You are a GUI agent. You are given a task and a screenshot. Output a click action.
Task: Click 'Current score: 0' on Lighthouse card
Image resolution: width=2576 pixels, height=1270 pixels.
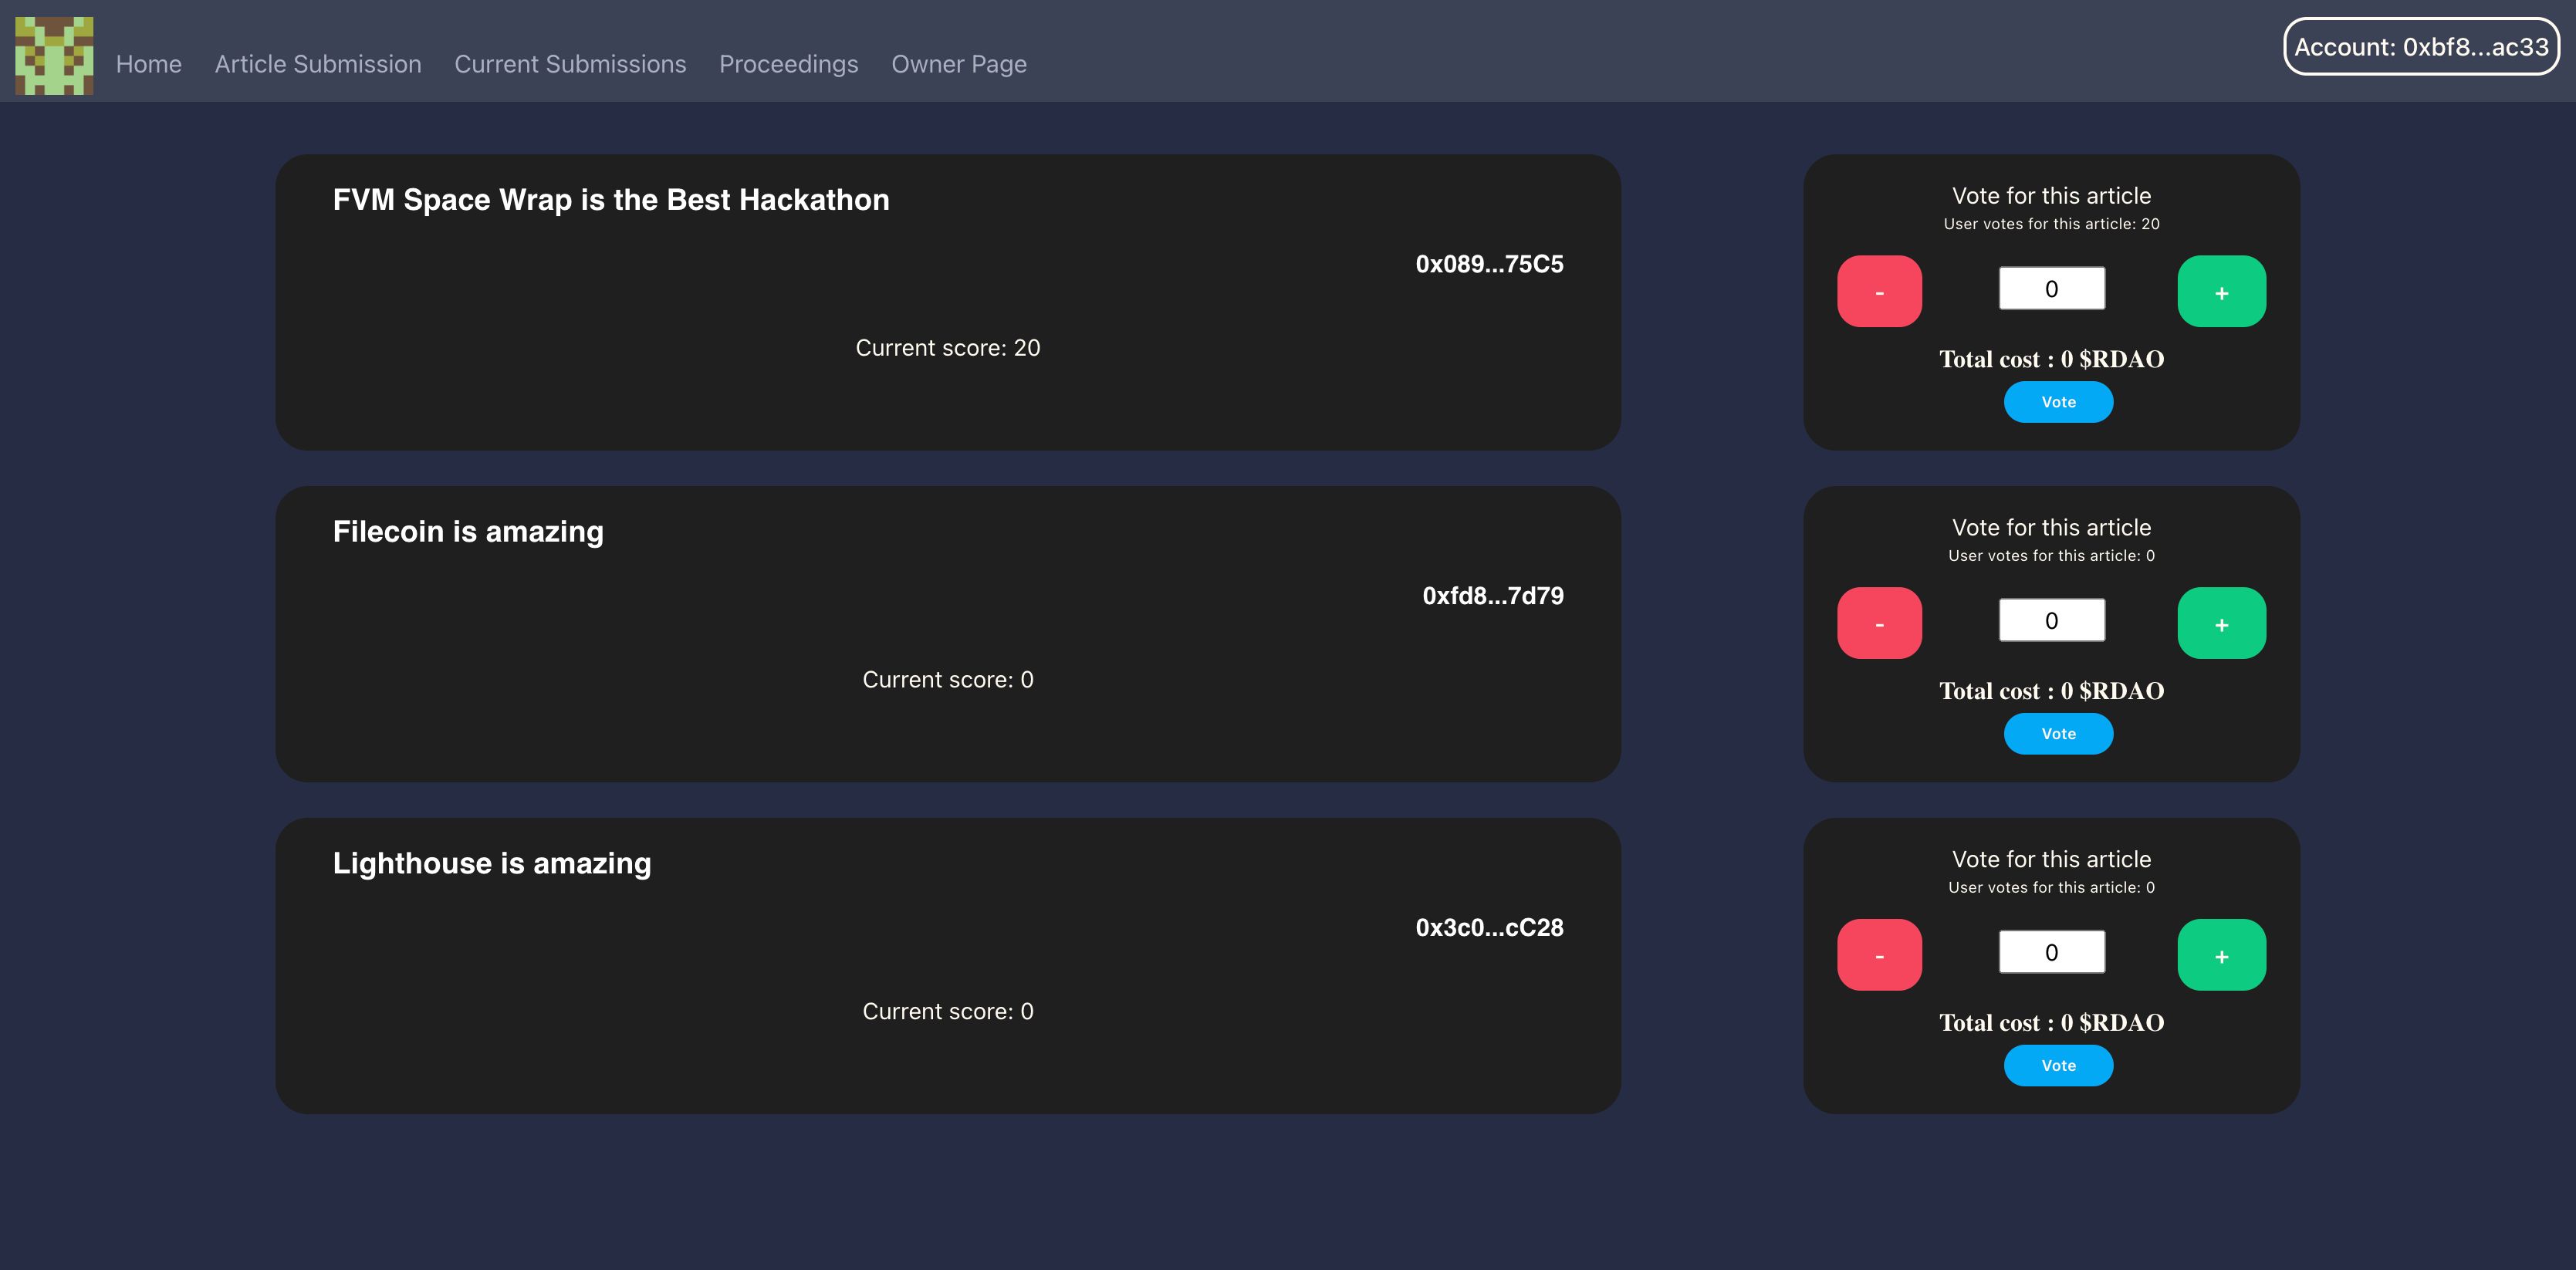pyautogui.click(x=948, y=1012)
